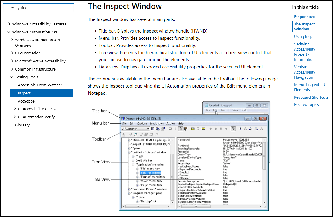Open Glossary sidebar page
The width and height of the screenshot is (333, 217).
[x=22, y=125]
